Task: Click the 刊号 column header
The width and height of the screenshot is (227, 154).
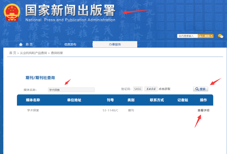Action: point(110,100)
